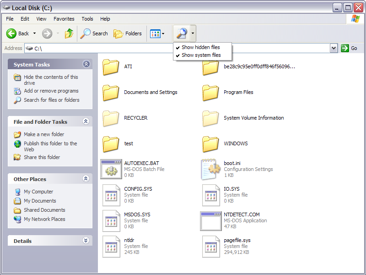Open the Edit menu
Image resolution: width=366 pixels, height=275 pixels.
click(25, 19)
